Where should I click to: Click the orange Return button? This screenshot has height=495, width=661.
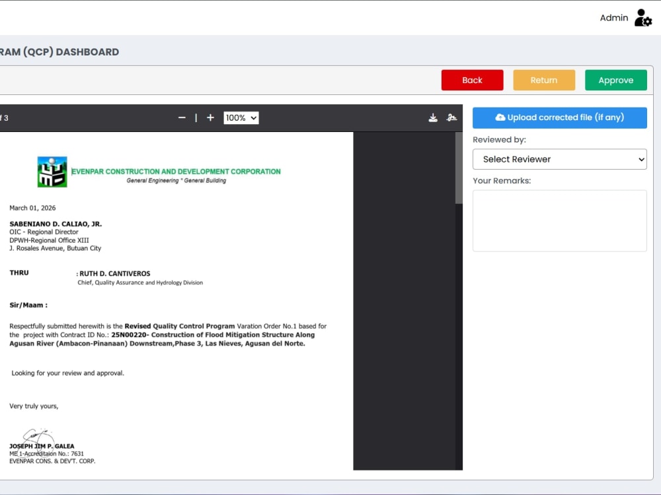(544, 80)
